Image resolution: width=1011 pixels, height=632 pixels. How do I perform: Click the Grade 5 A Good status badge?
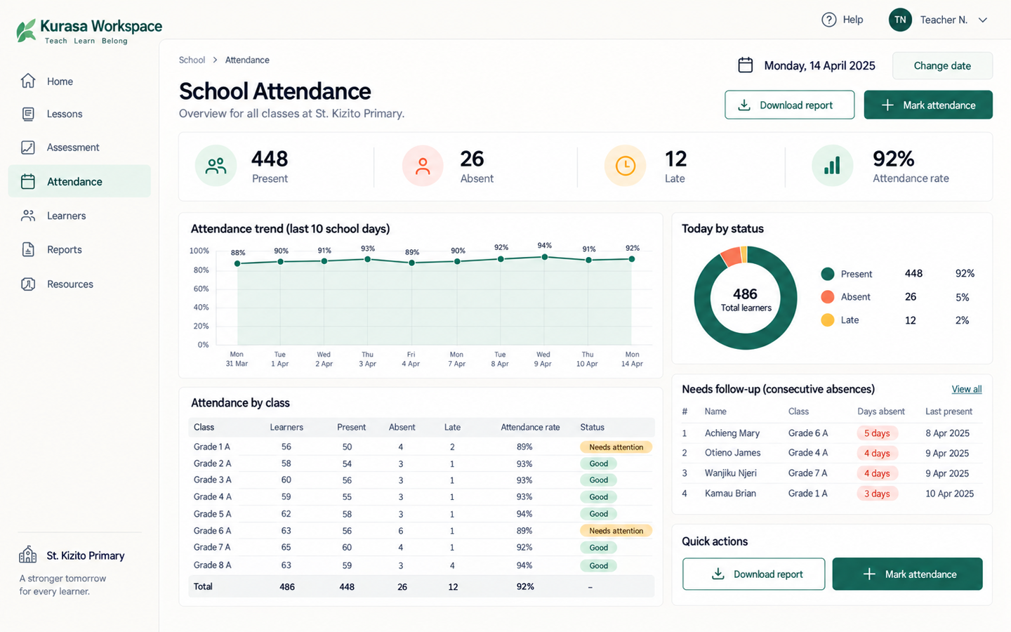click(598, 514)
